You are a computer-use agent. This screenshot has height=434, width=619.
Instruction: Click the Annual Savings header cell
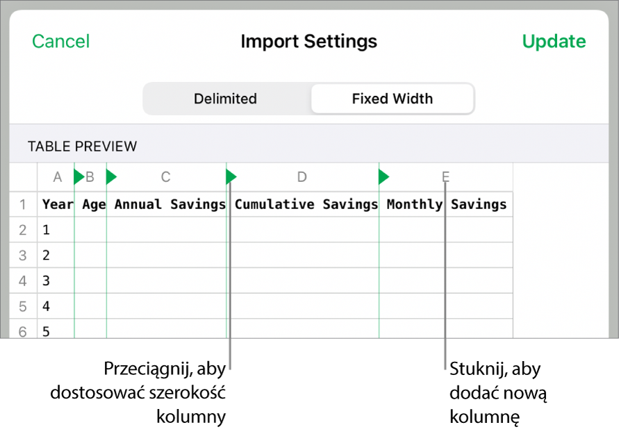click(x=170, y=205)
